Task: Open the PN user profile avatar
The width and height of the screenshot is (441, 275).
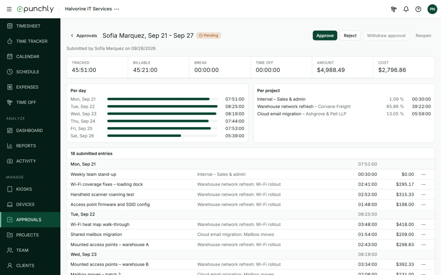Action: pyautogui.click(x=432, y=9)
